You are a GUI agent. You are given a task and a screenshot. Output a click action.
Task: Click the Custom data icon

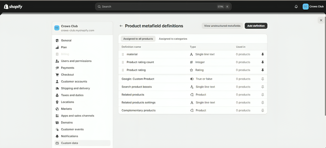[57, 143]
